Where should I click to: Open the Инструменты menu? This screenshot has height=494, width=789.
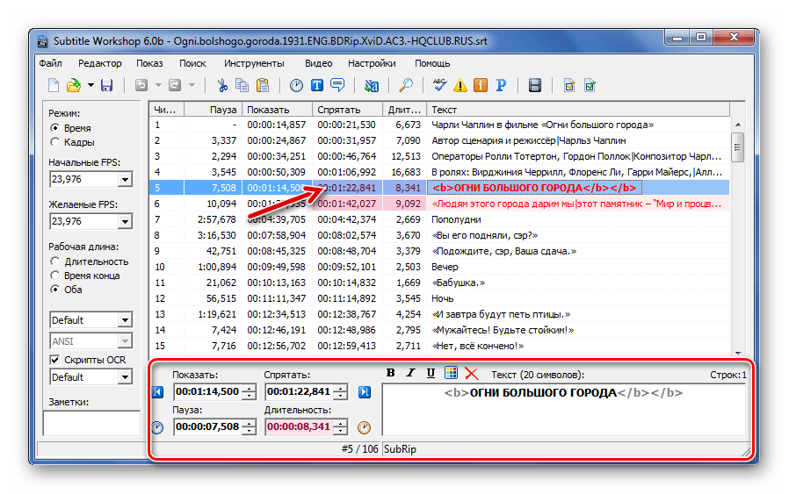[x=254, y=63]
